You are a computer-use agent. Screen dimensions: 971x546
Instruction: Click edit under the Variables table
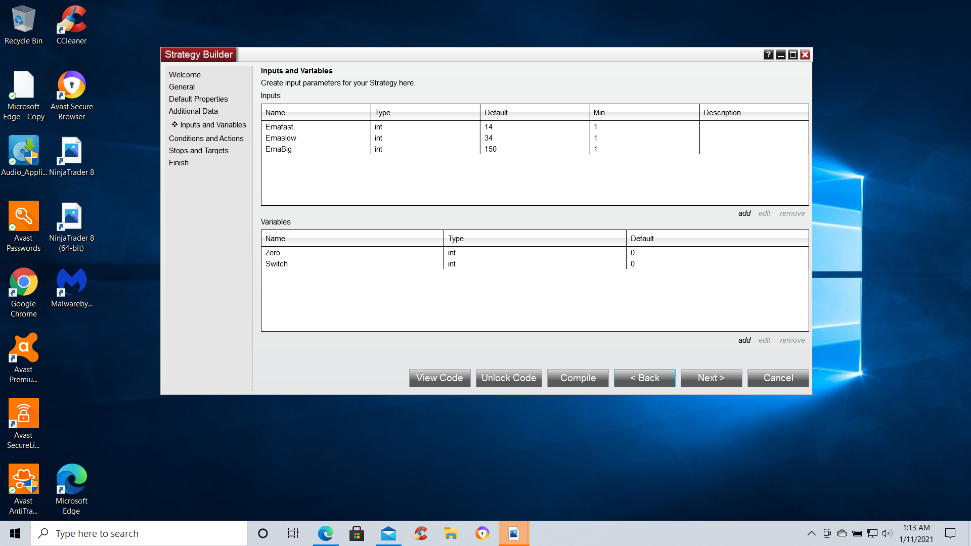click(764, 340)
